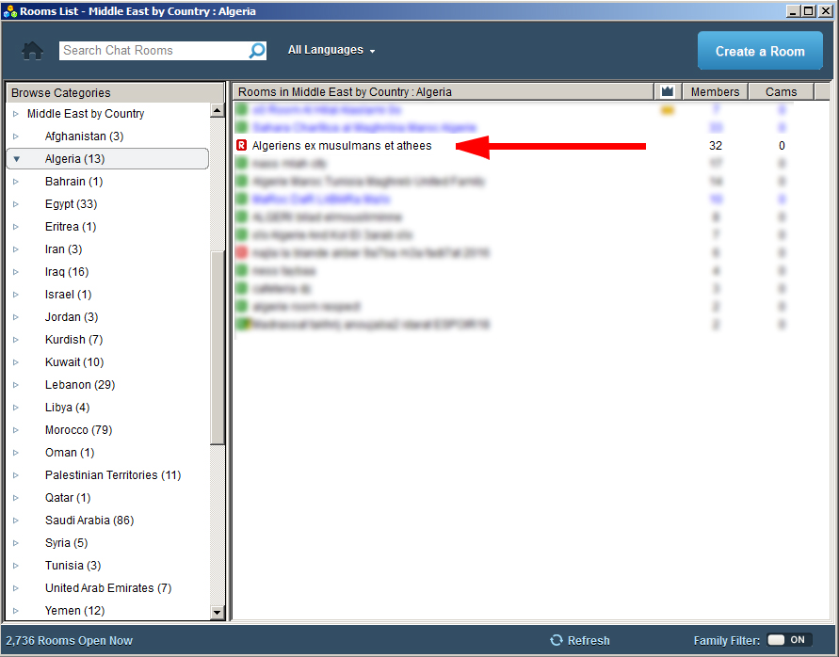Click the Refresh icon in status bar
Viewport: 839px width, 657px height.
pos(557,640)
